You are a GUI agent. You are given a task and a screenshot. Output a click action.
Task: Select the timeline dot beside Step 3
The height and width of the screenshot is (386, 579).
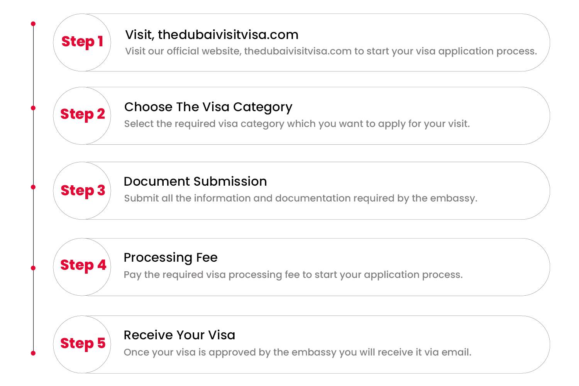pyautogui.click(x=33, y=187)
